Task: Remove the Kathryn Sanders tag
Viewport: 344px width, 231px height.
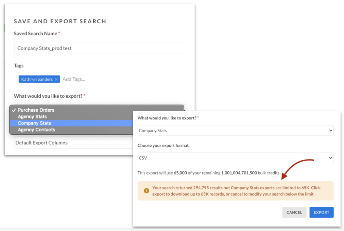Action: [56, 79]
